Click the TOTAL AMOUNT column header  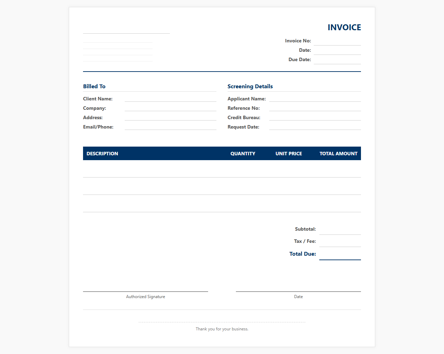coord(338,154)
